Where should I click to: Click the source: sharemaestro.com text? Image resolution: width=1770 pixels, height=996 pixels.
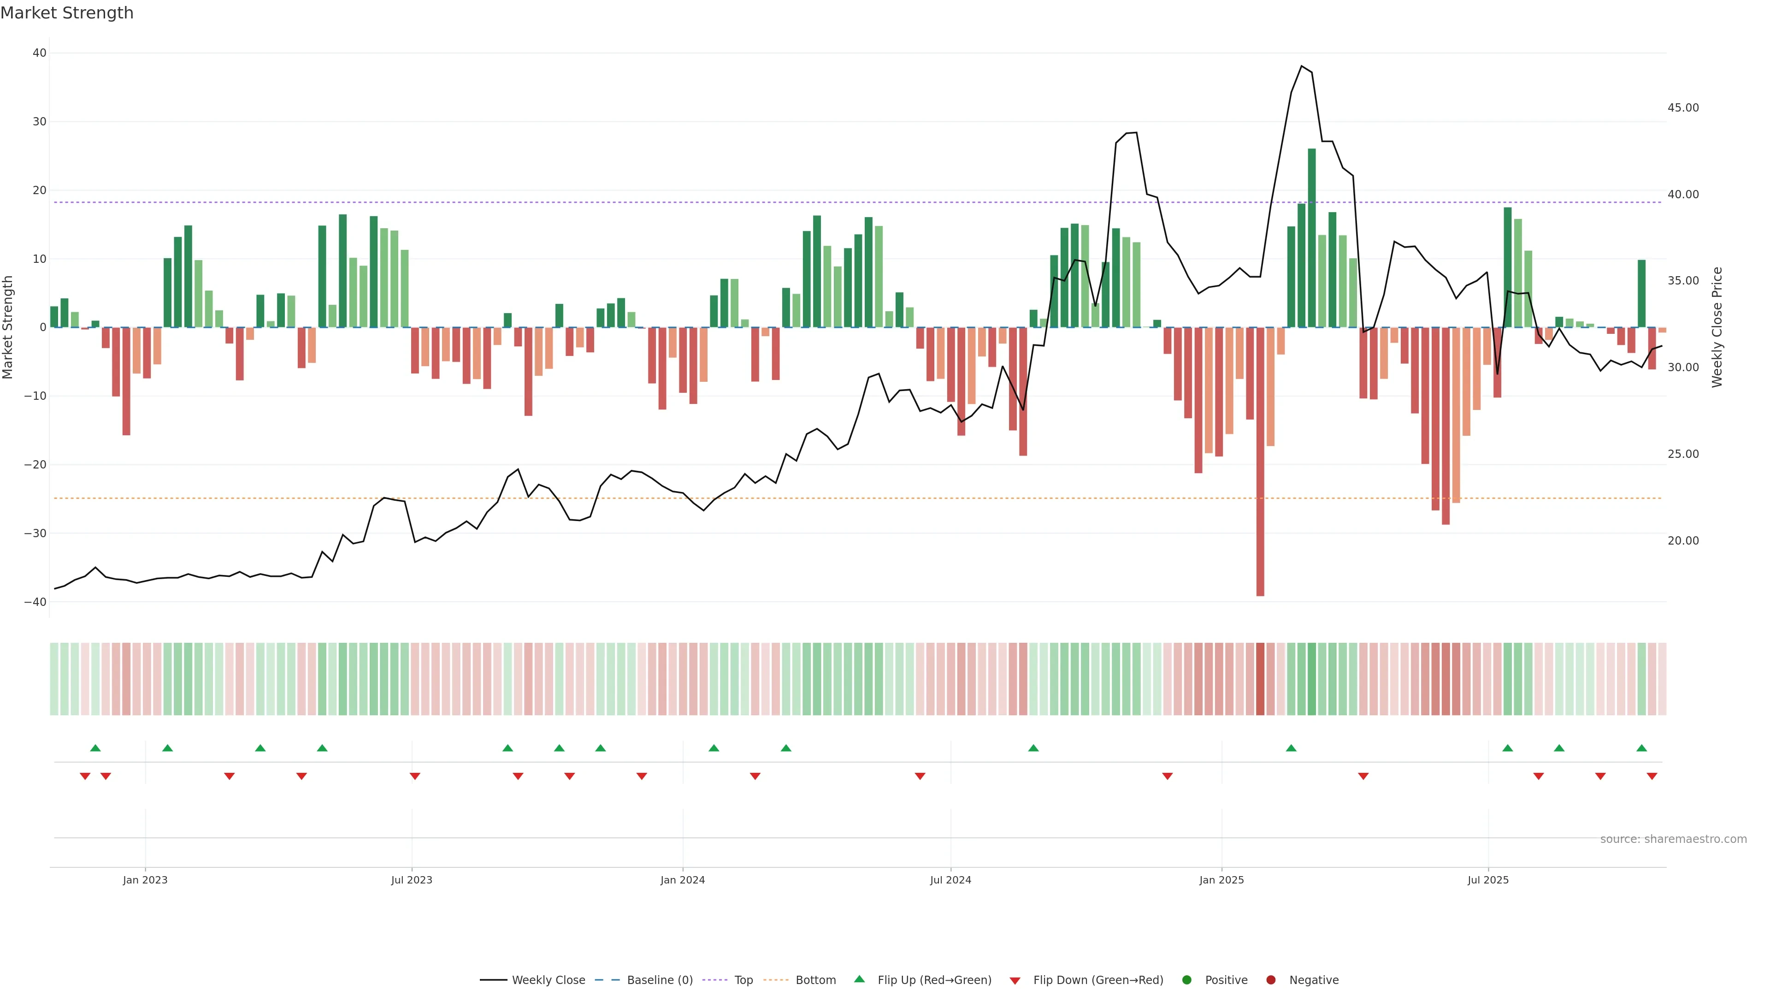[1673, 839]
